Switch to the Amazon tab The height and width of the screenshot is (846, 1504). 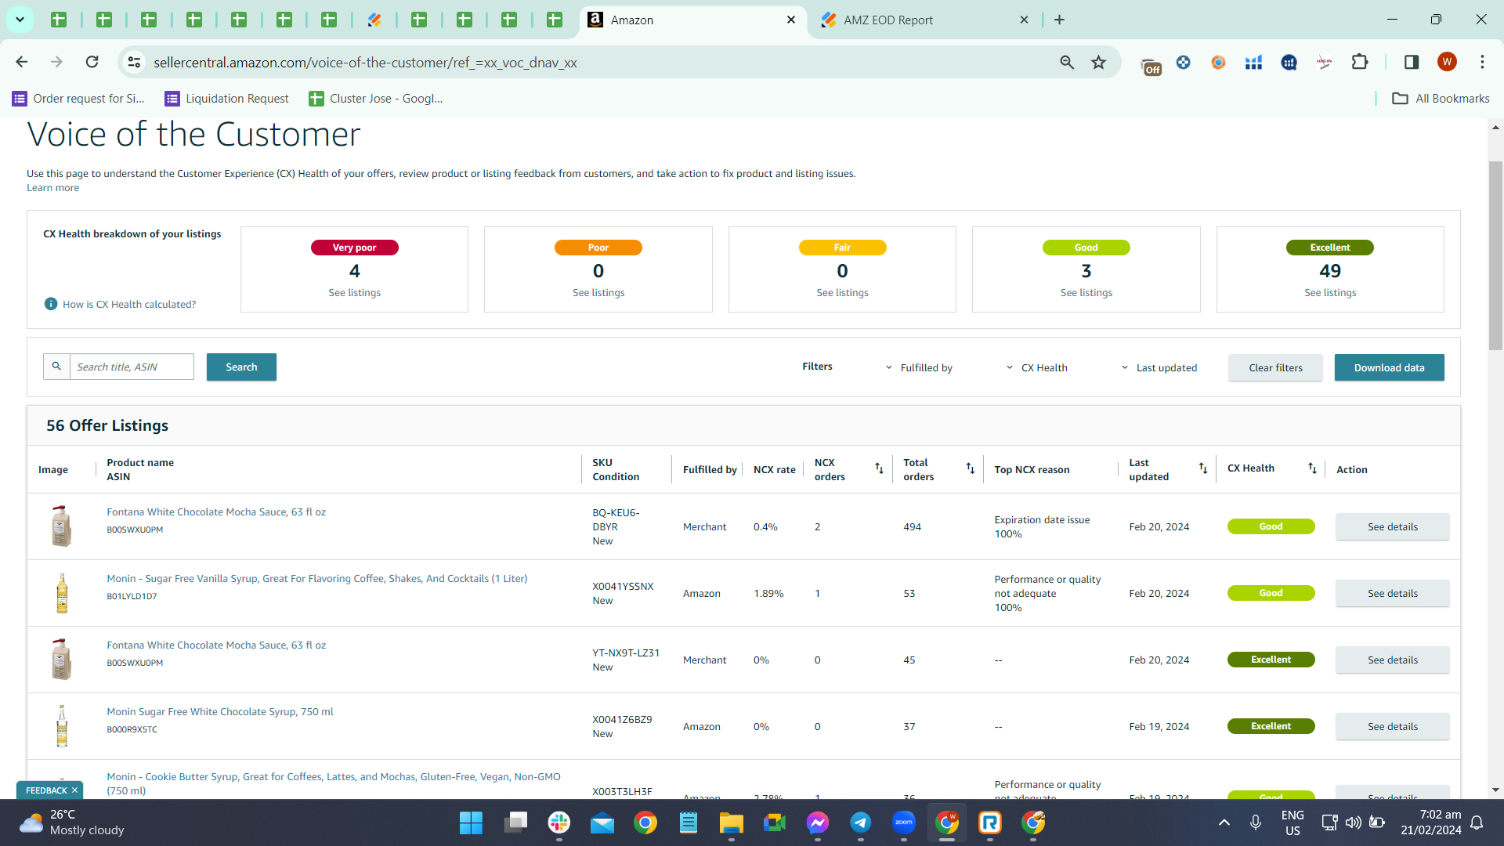[x=692, y=20]
